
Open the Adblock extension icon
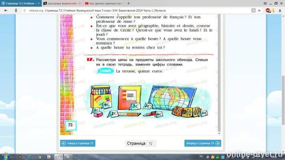click(x=267, y=10)
